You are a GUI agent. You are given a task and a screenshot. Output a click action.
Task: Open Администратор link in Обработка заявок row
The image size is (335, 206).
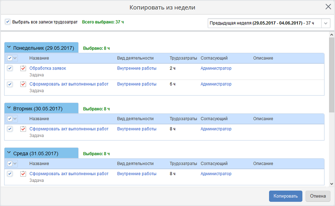point(216,68)
